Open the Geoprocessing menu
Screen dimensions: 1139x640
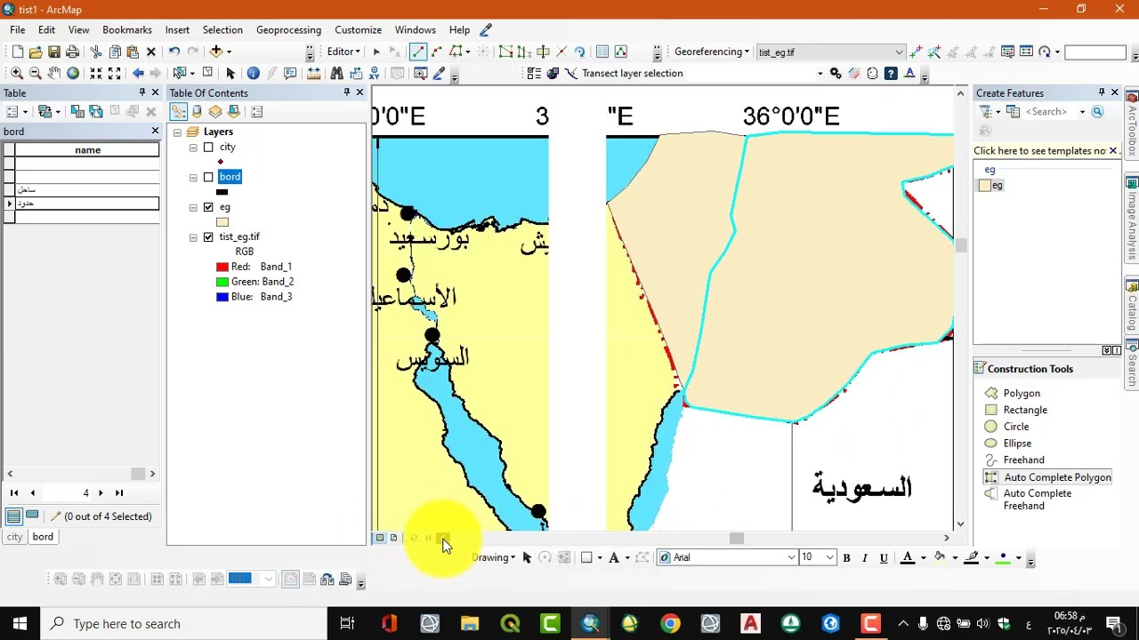coord(288,29)
